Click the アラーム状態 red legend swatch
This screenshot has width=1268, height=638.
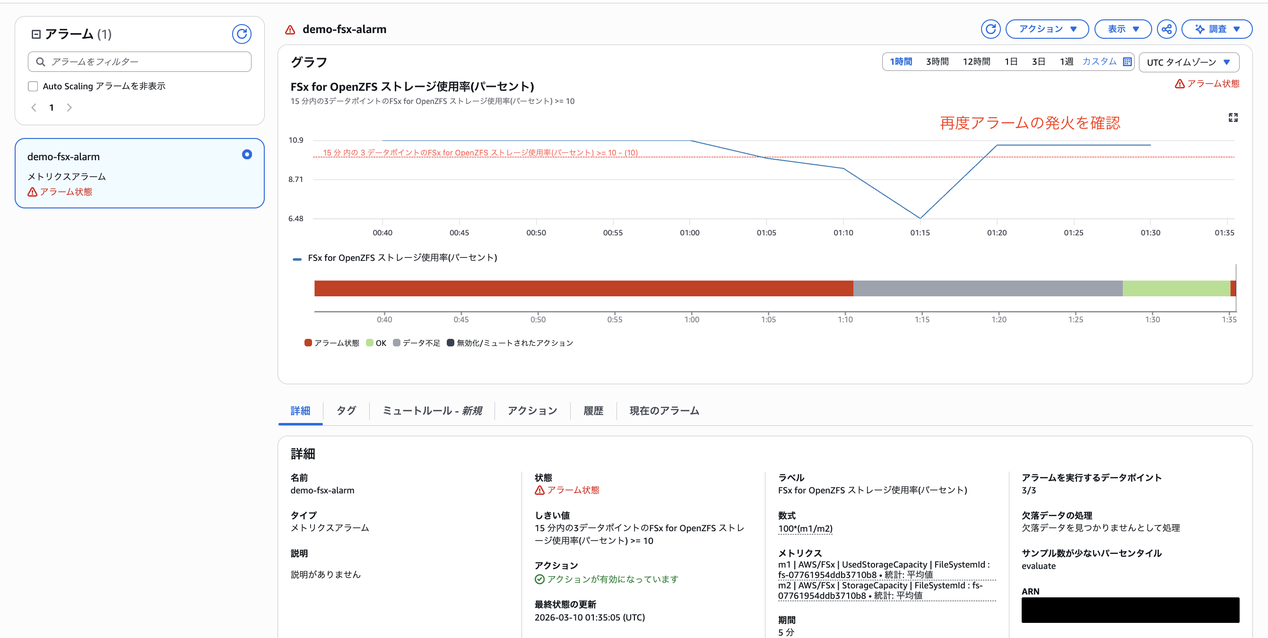coord(308,343)
